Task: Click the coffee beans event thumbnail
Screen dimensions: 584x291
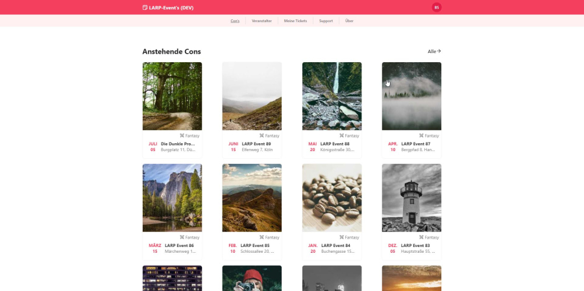Action: coord(332,197)
